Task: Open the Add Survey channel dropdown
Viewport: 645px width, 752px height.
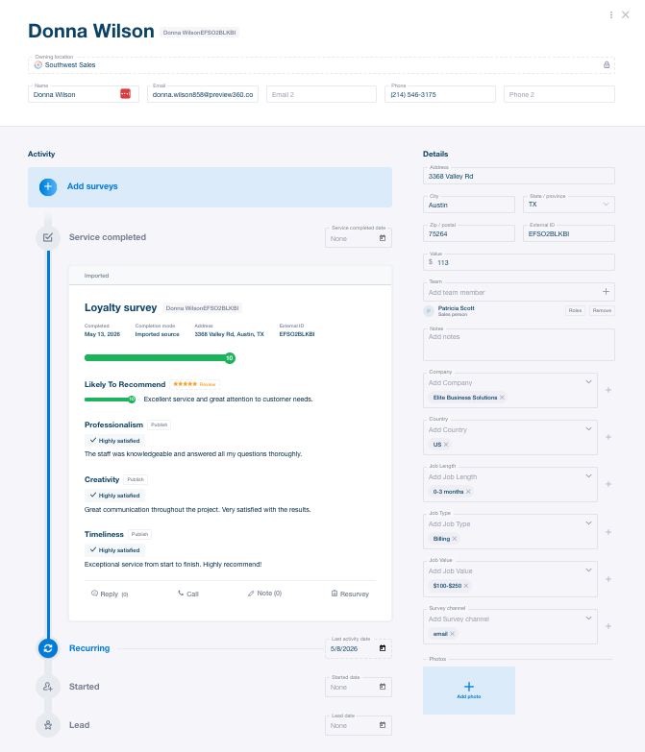Action: (x=589, y=619)
